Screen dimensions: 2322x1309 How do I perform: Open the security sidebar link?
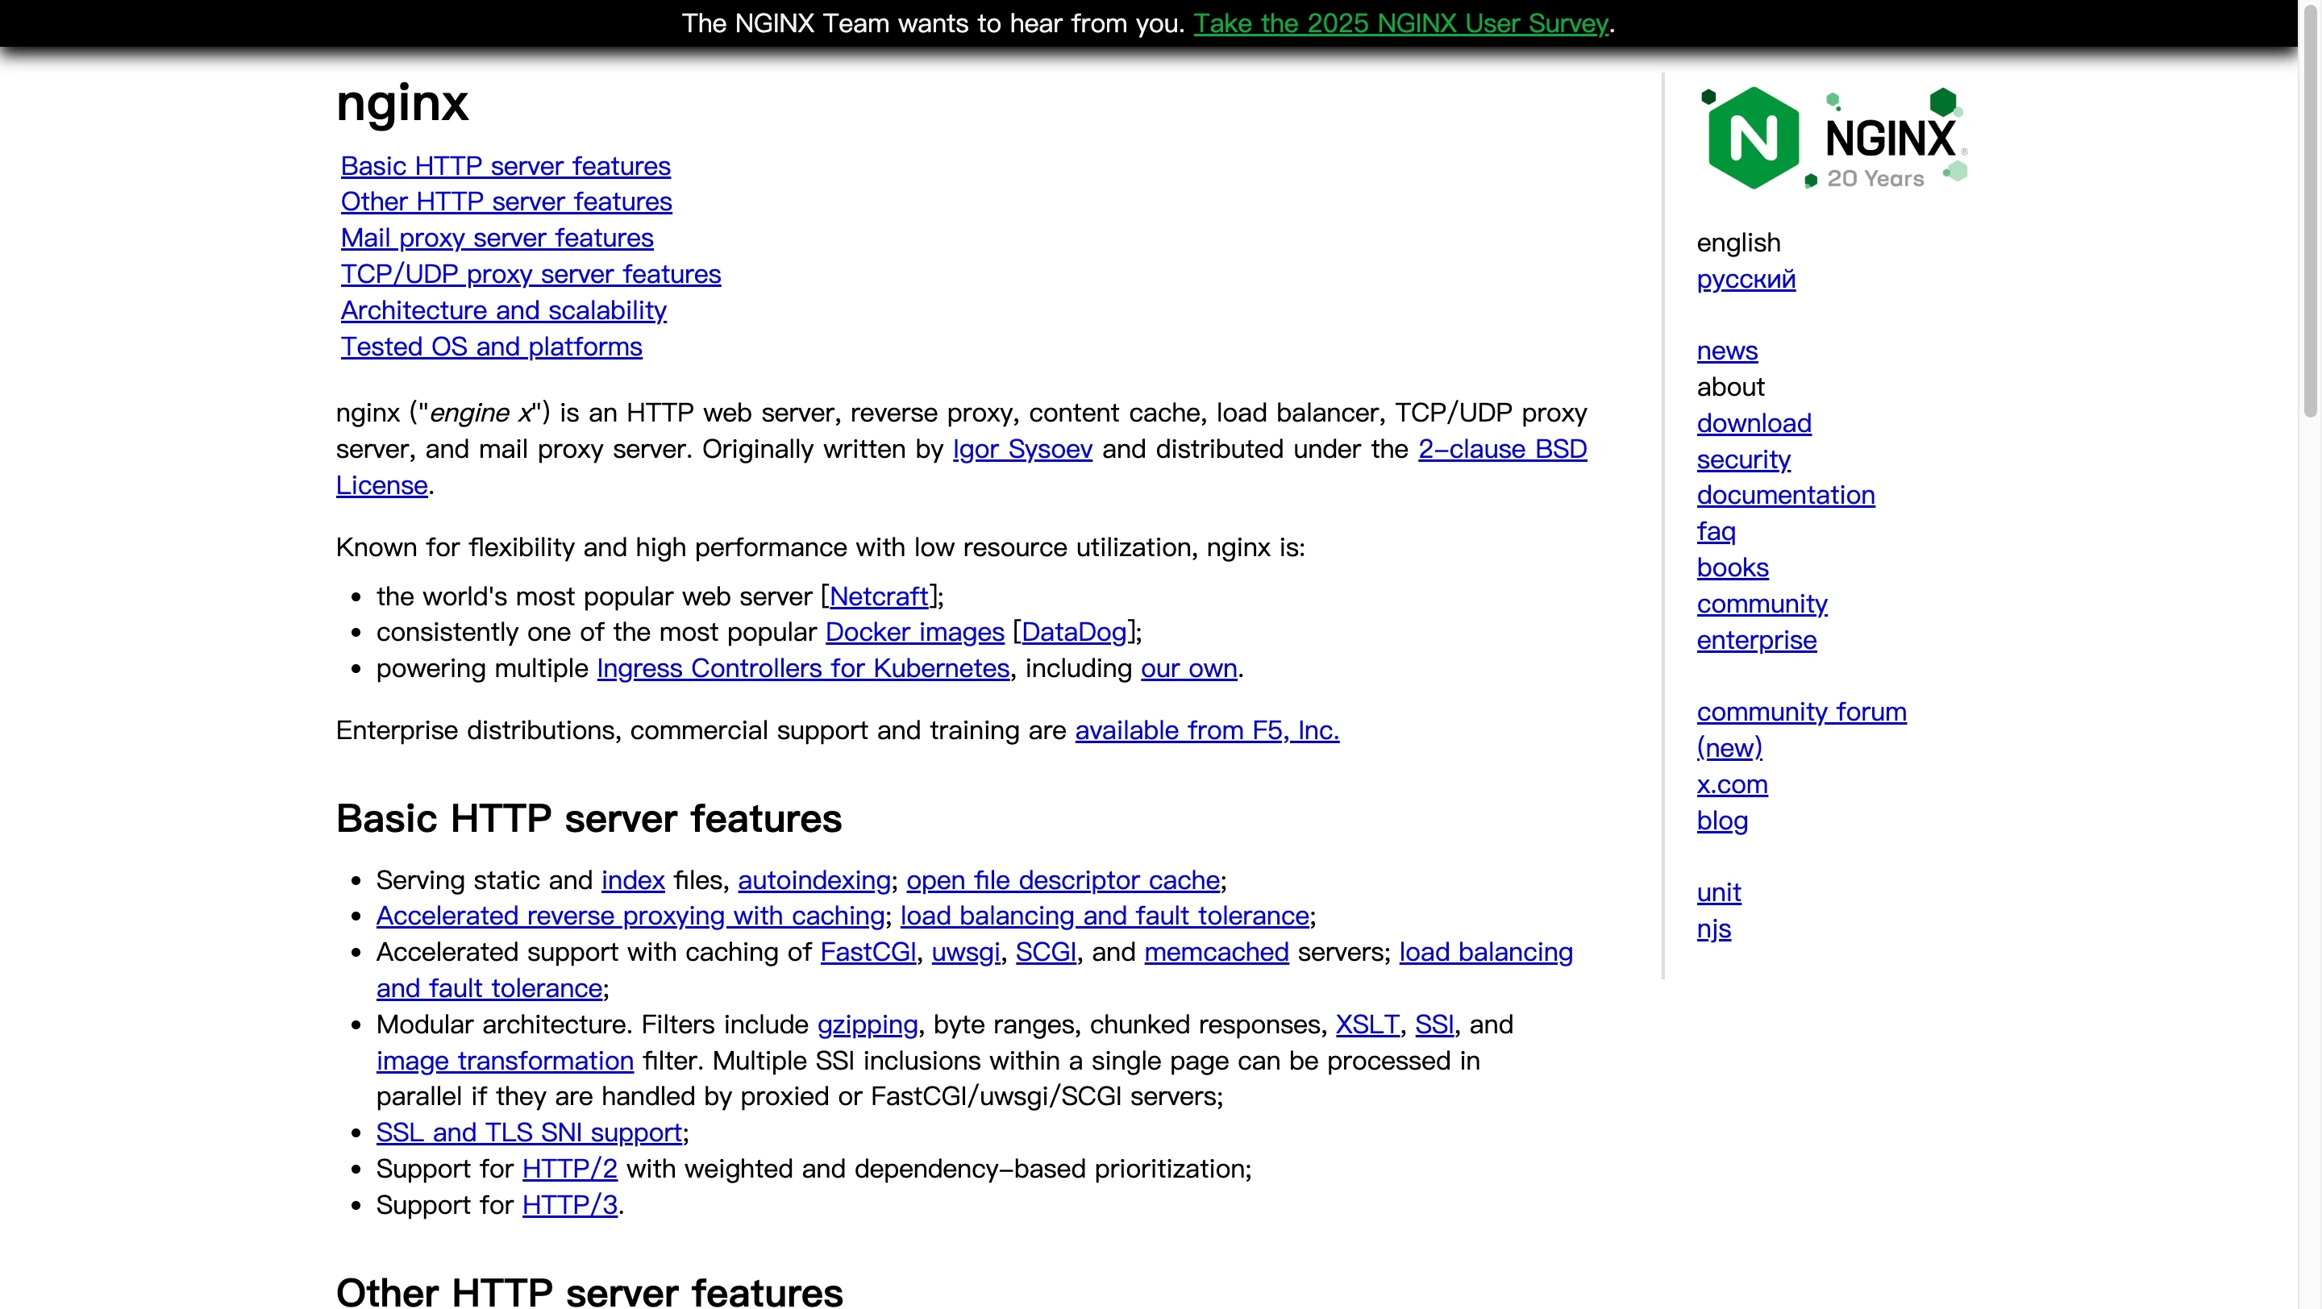tap(1743, 459)
